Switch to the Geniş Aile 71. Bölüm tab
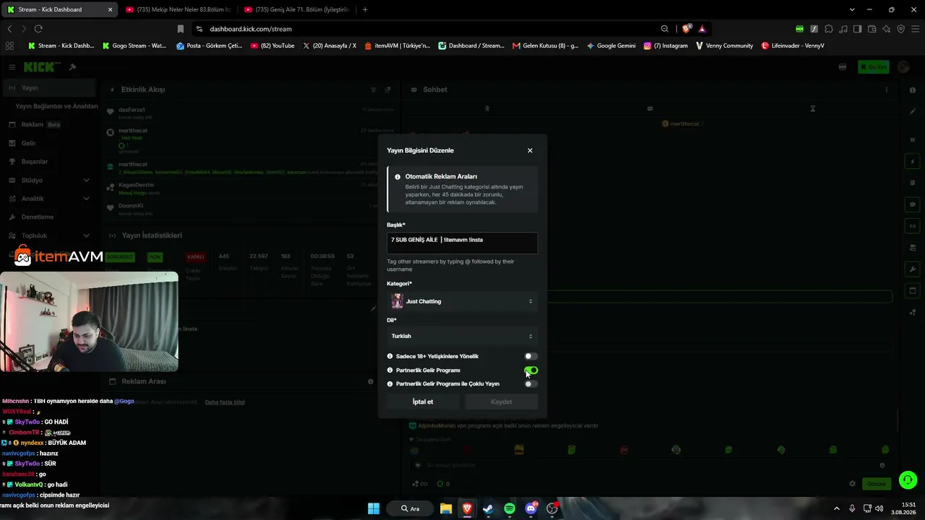Viewport: 925px width, 520px height. (x=296, y=9)
